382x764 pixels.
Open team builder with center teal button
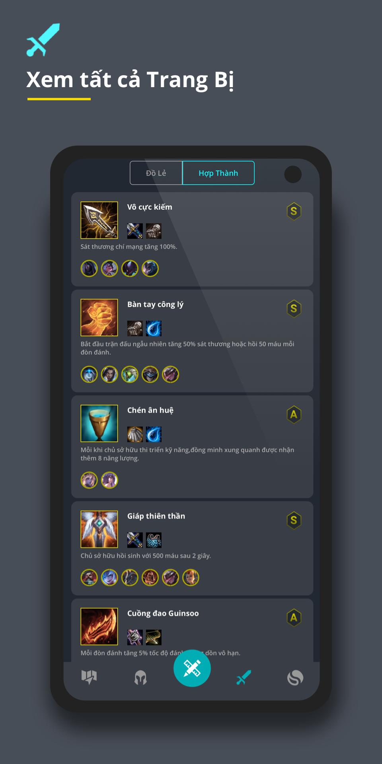tap(192, 668)
